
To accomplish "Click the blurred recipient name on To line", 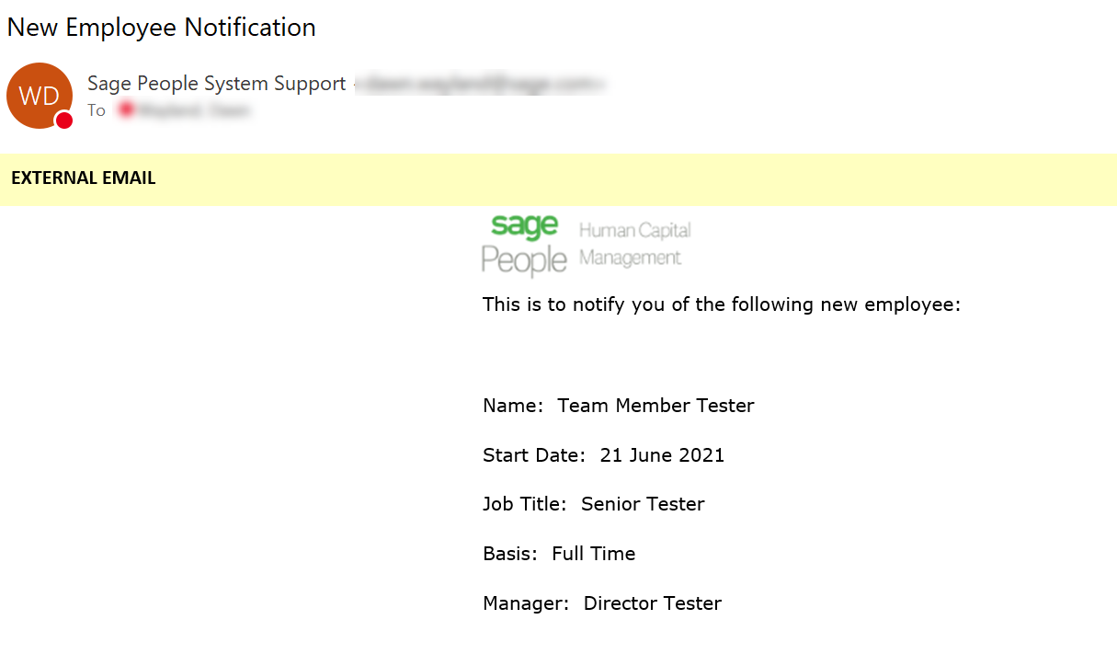I will 193,110.
